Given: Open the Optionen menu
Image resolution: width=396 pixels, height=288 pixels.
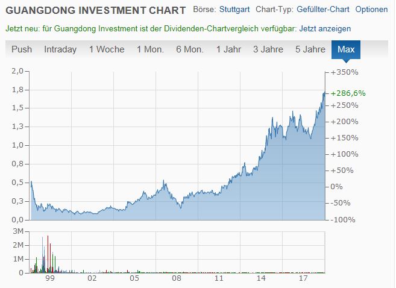Looking at the screenshot, I should 371,10.
